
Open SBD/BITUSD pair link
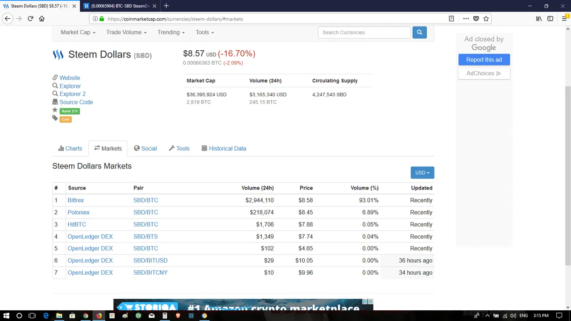150,260
